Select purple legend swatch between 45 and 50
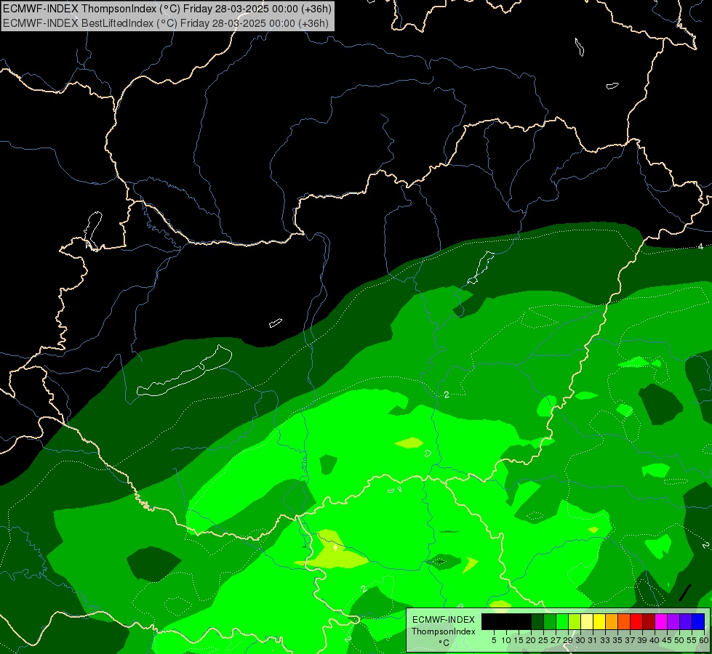The image size is (712, 654). click(x=673, y=621)
